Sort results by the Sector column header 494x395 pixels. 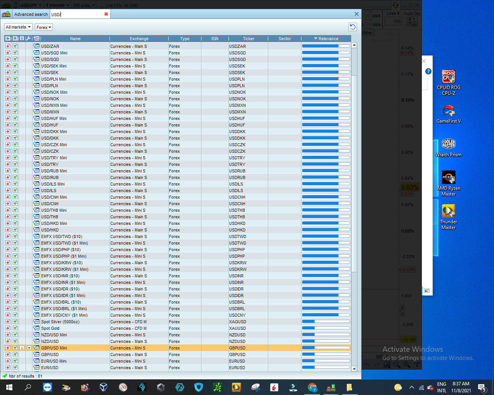[285, 39]
